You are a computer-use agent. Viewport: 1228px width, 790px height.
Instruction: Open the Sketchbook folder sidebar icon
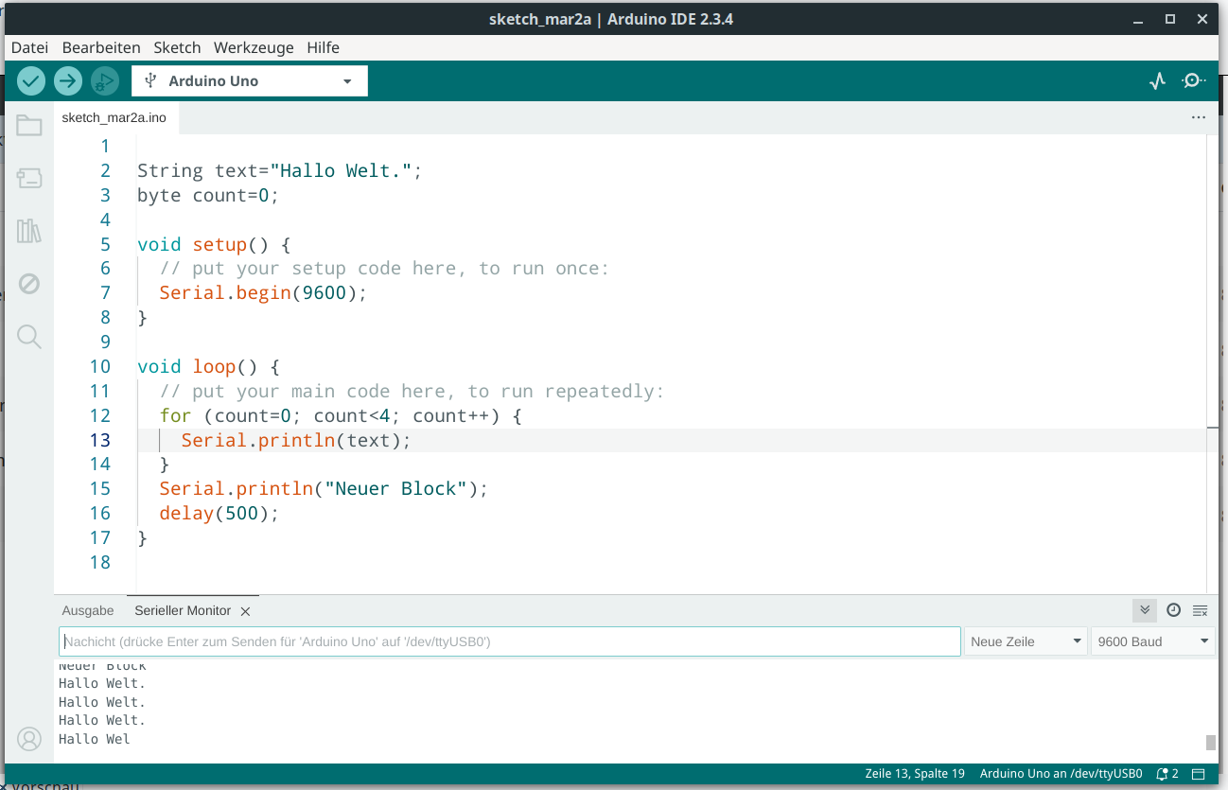29,126
